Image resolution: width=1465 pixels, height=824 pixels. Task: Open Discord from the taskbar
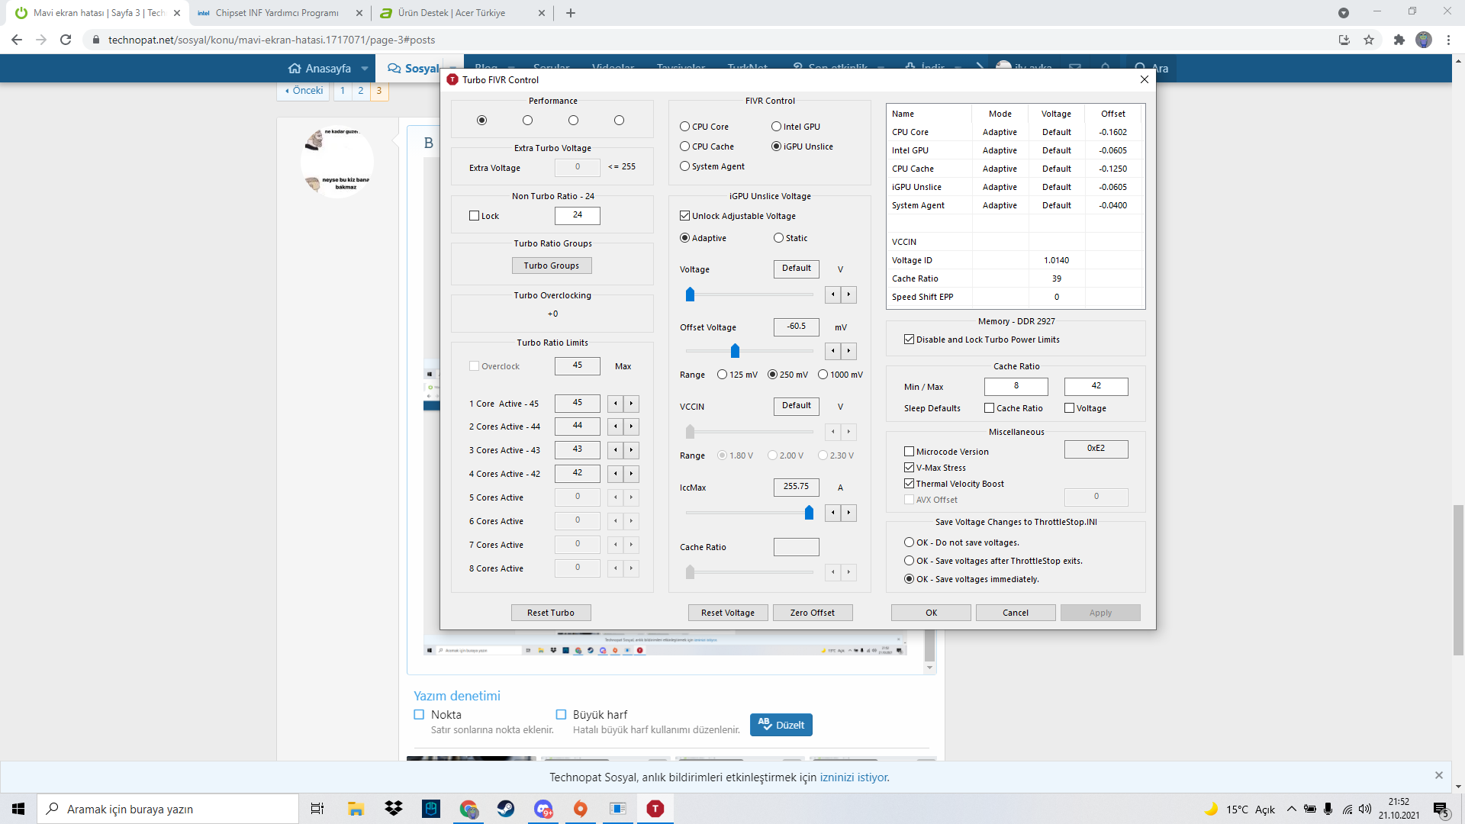point(543,809)
